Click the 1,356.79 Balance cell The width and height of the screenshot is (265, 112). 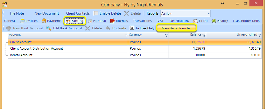[x=187, y=49]
